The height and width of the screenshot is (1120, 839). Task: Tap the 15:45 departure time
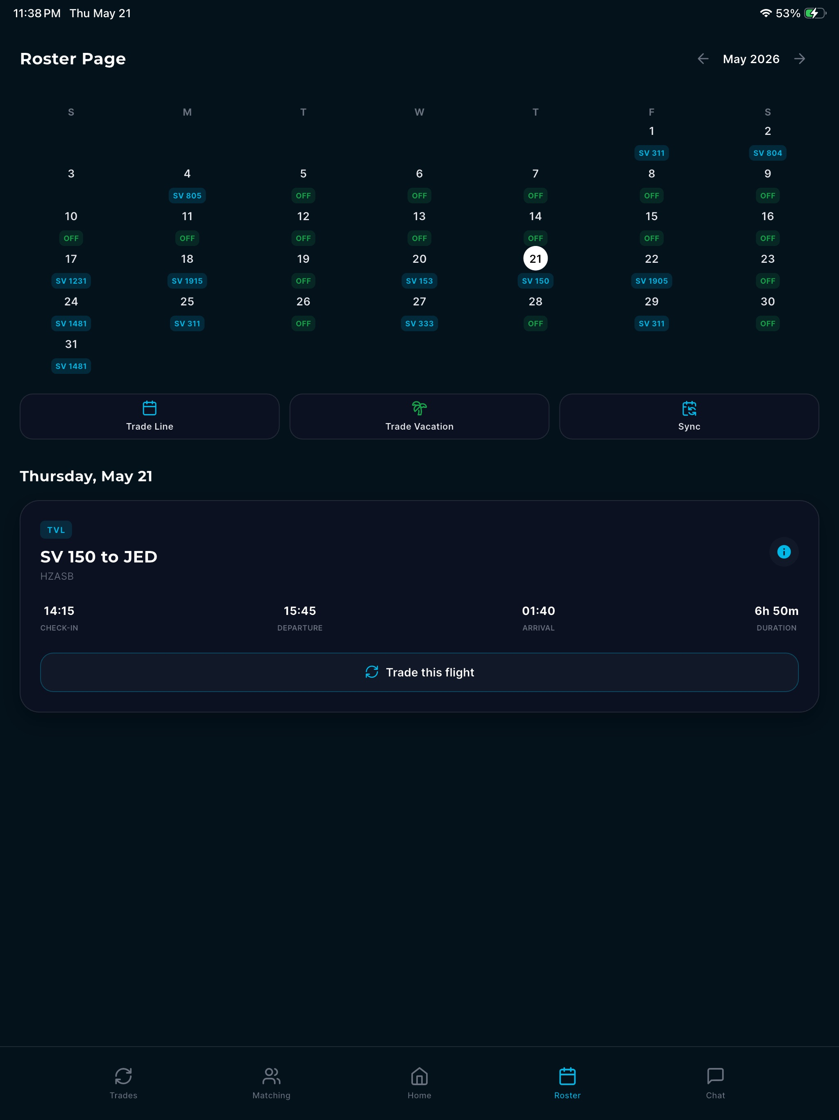[299, 611]
